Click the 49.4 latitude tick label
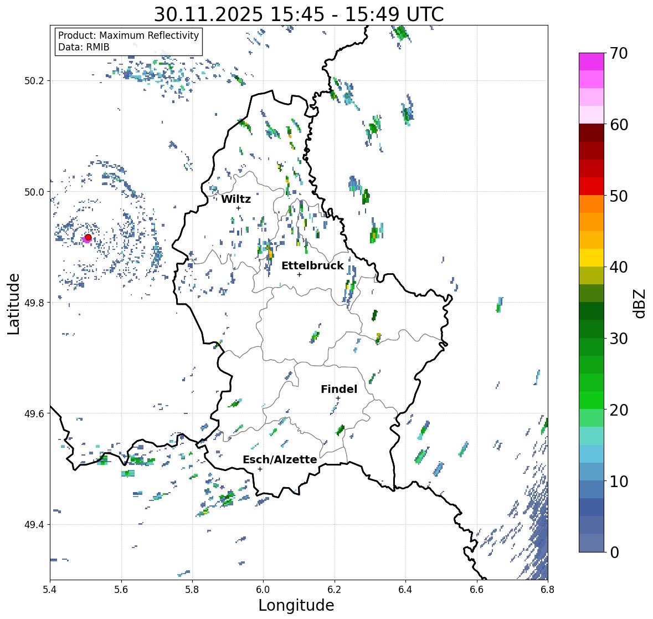653x619 pixels. pyautogui.click(x=34, y=525)
